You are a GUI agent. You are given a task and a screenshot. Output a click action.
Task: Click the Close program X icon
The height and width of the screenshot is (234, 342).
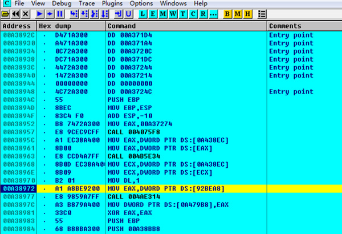(x=26, y=14)
